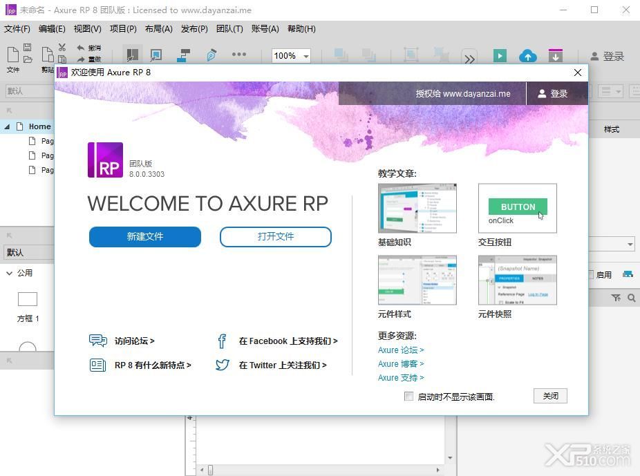The height and width of the screenshot is (476, 640).
Task: Click the filter icon in right panel
Action: pos(617,298)
